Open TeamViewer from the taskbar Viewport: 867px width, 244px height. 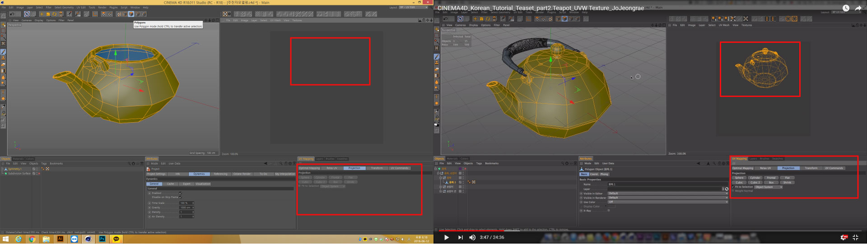[74, 239]
